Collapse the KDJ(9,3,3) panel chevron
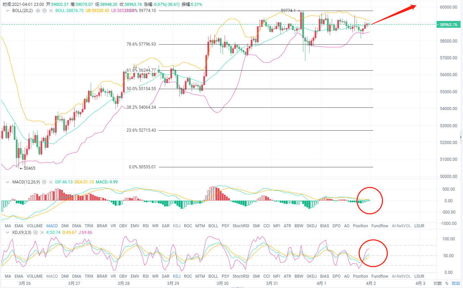The height and width of the screenshot is (288, 463). 8,232
